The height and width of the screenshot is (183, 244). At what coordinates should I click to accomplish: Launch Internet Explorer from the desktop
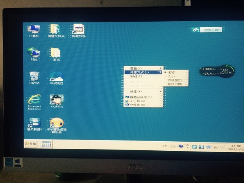coord(34,102)
